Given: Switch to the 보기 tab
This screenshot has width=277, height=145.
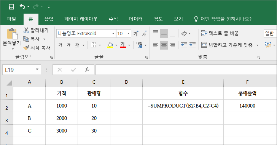Looking at the screenshot, I should coord(178,19).
